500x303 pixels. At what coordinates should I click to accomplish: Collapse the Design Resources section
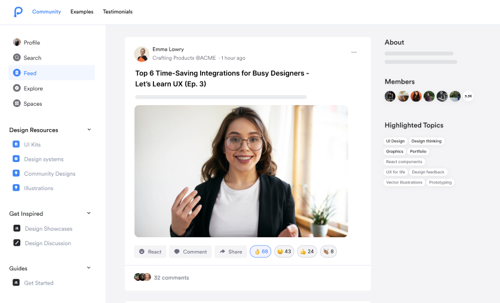coord(89,130)
